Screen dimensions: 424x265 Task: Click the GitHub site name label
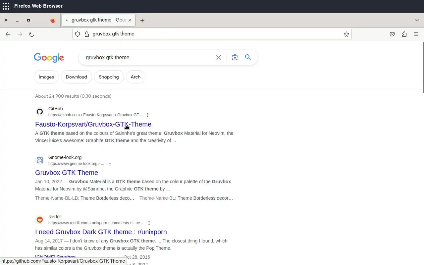click(55, 109)
